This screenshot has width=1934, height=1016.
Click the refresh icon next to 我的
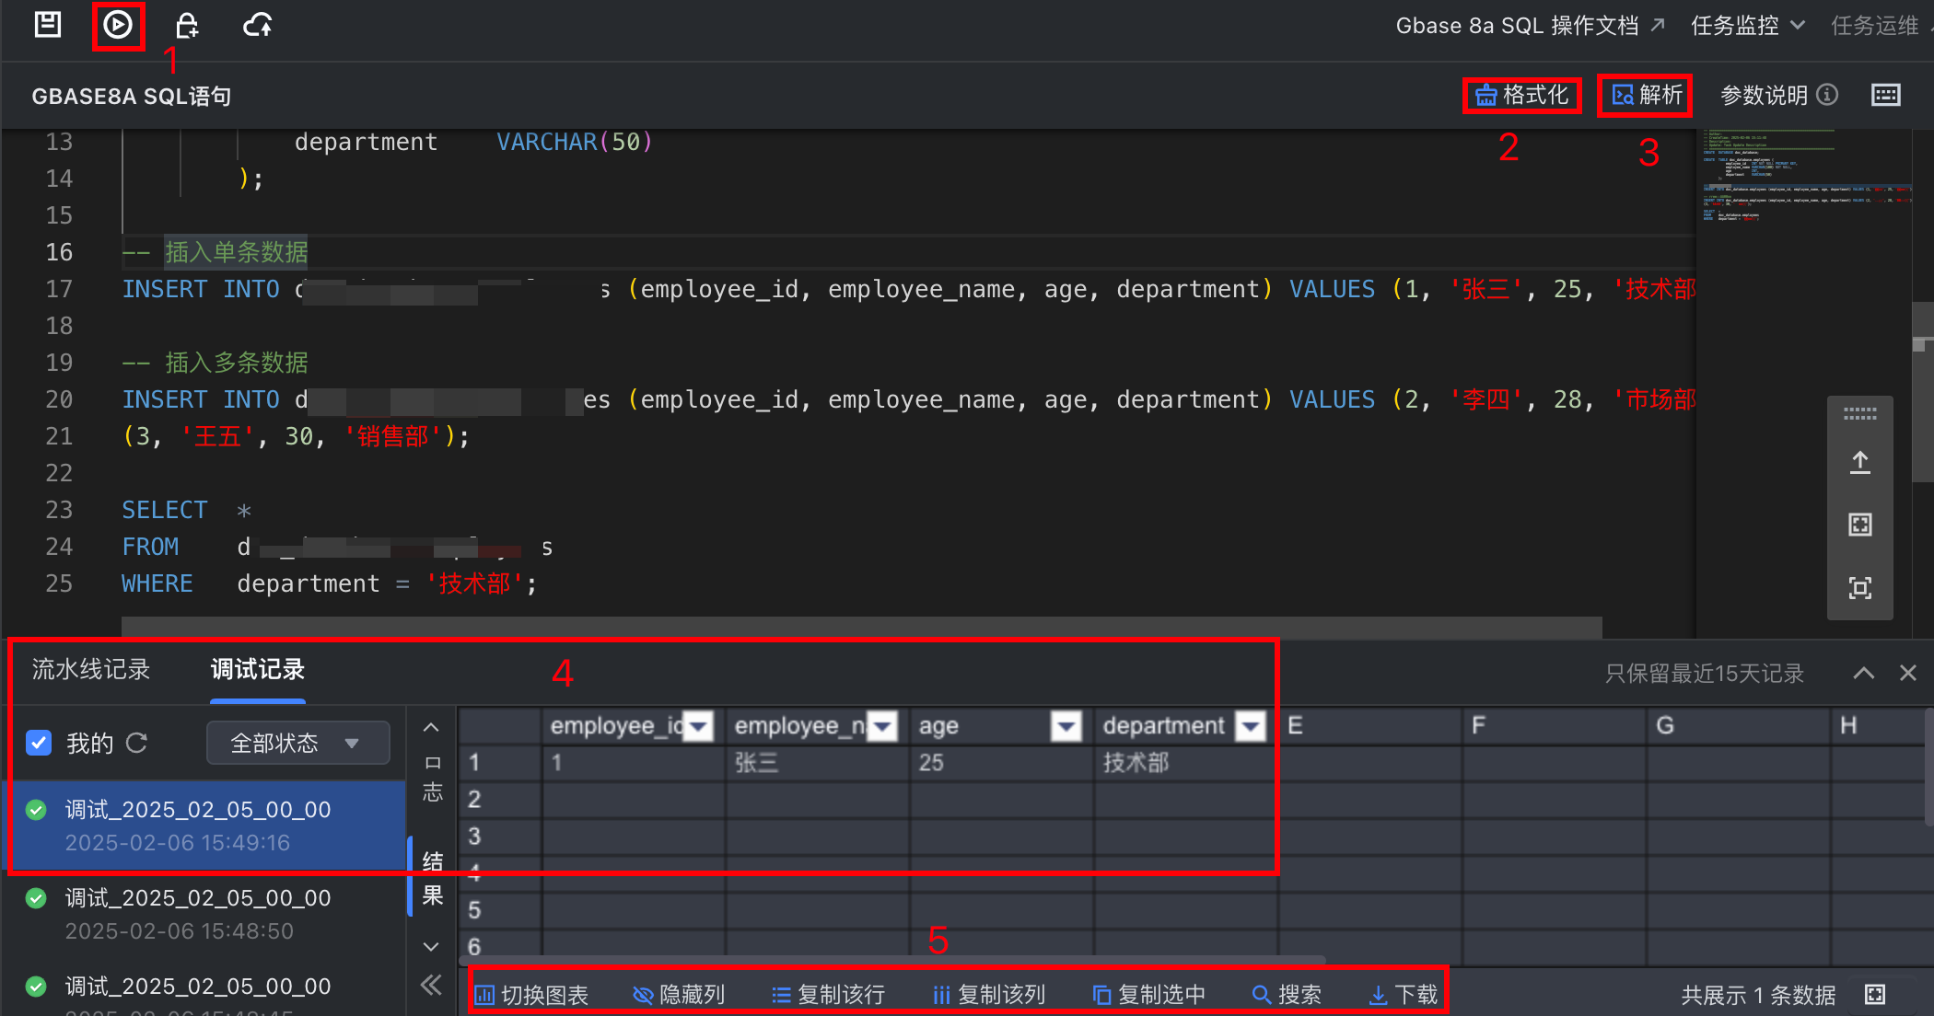[x=137, y=743]
